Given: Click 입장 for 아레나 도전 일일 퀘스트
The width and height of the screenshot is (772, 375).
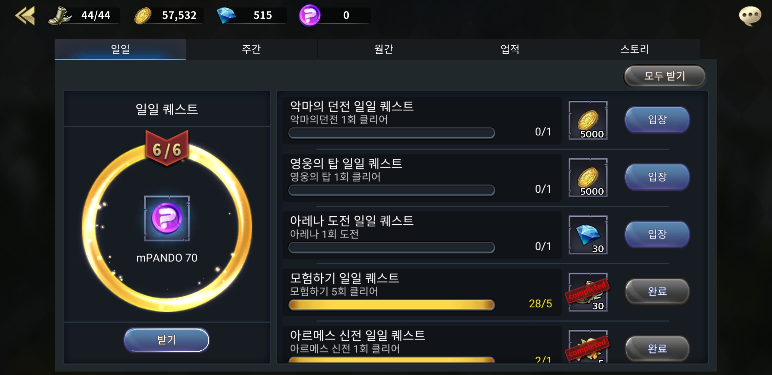Looking at the screenshot, I should click(x=657, y=234).
